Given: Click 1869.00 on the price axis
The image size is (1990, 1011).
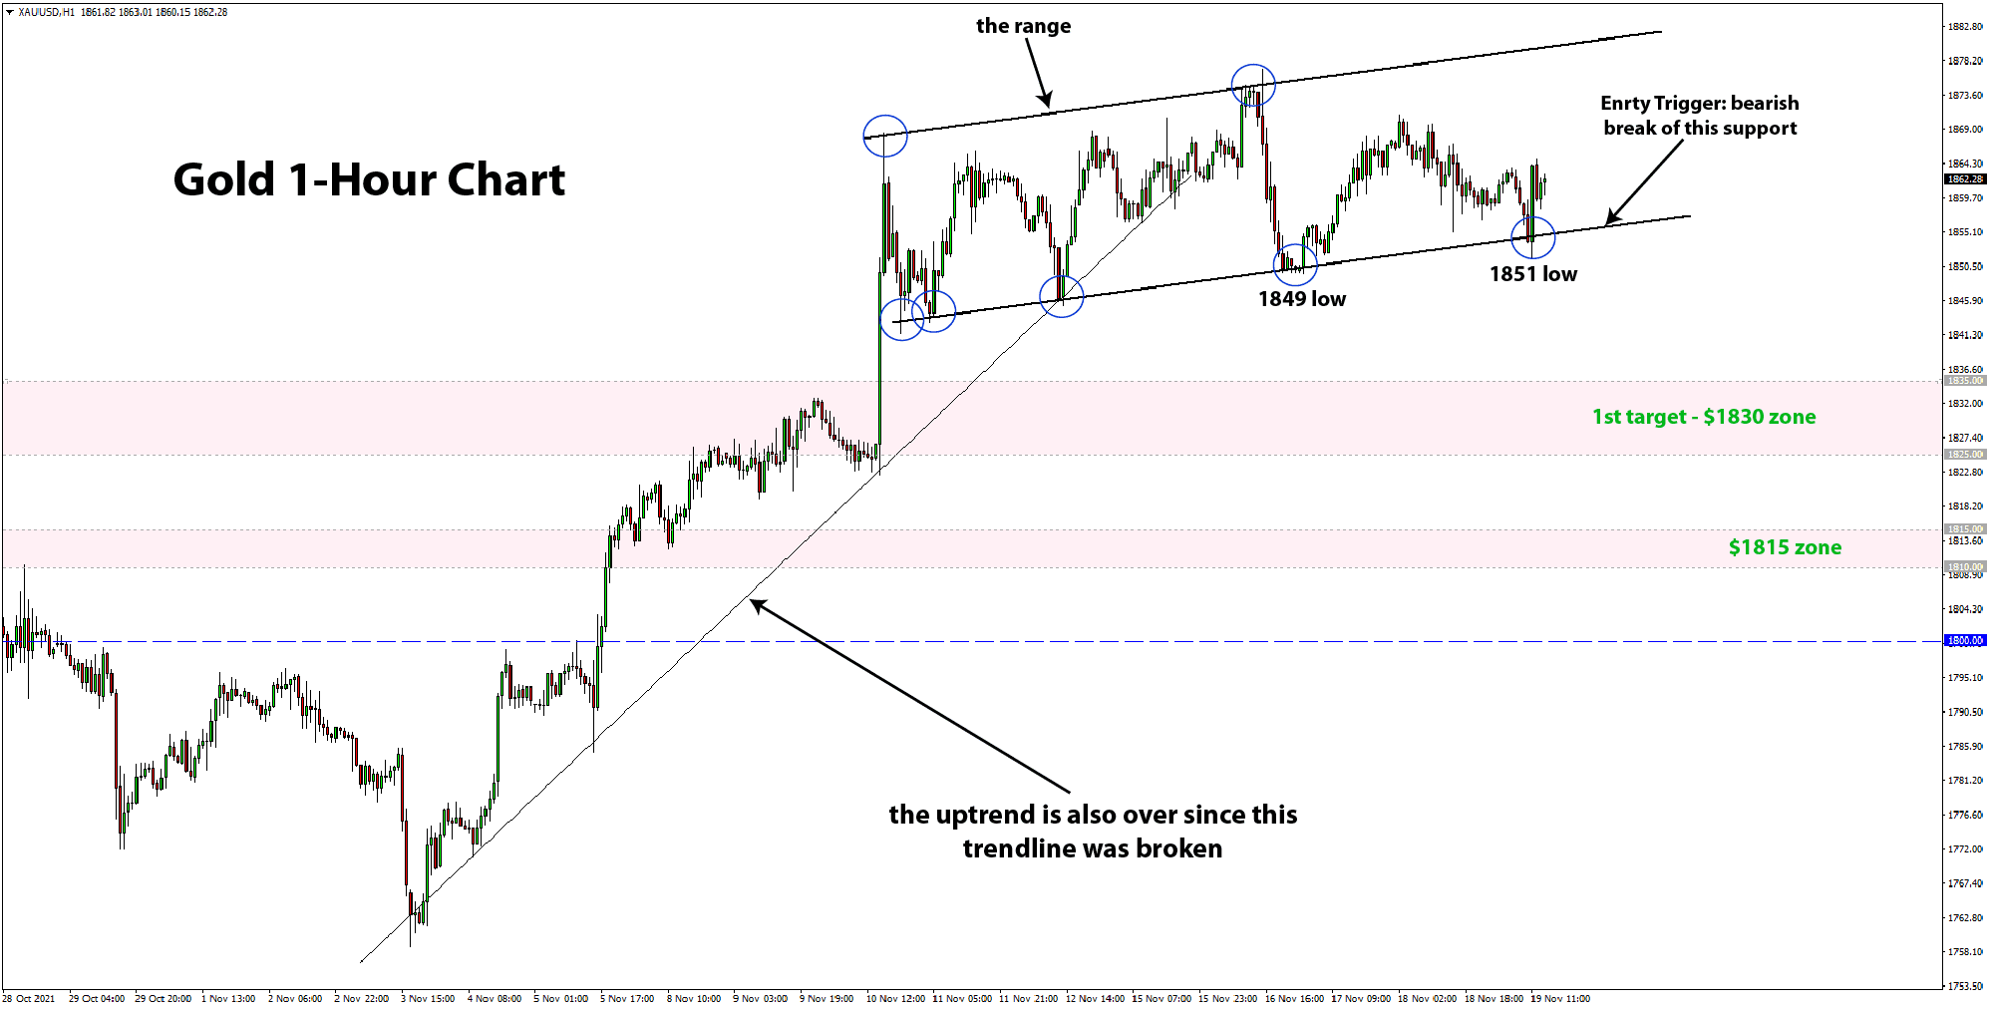Looking at the screenshot, I should (x=1965, y=130).
